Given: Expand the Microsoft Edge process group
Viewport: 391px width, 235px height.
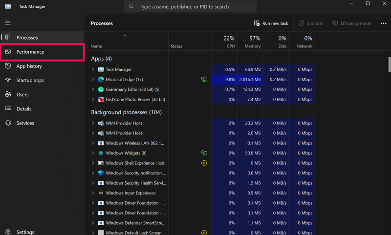Looking at the screenshot, I should tap(93, 79).
